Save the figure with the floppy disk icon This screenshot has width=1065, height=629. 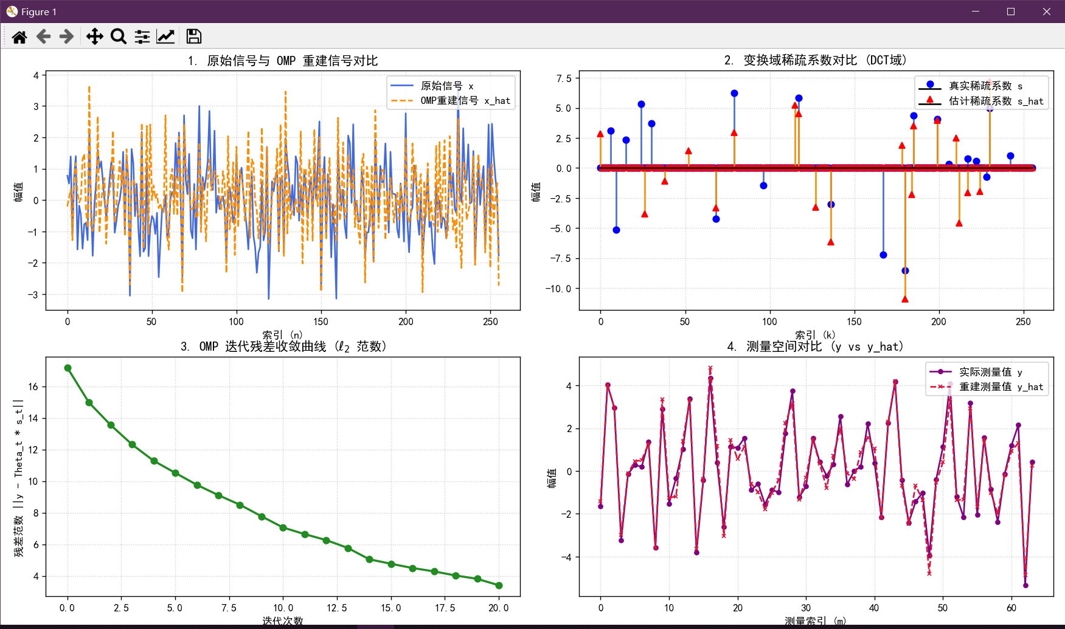point(193,36)
